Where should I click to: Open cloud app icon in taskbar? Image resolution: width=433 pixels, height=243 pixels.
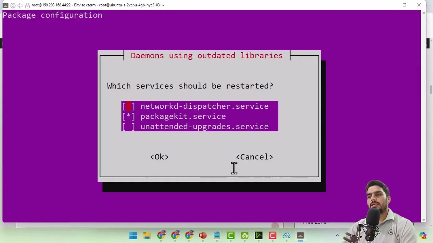point(287,236)
